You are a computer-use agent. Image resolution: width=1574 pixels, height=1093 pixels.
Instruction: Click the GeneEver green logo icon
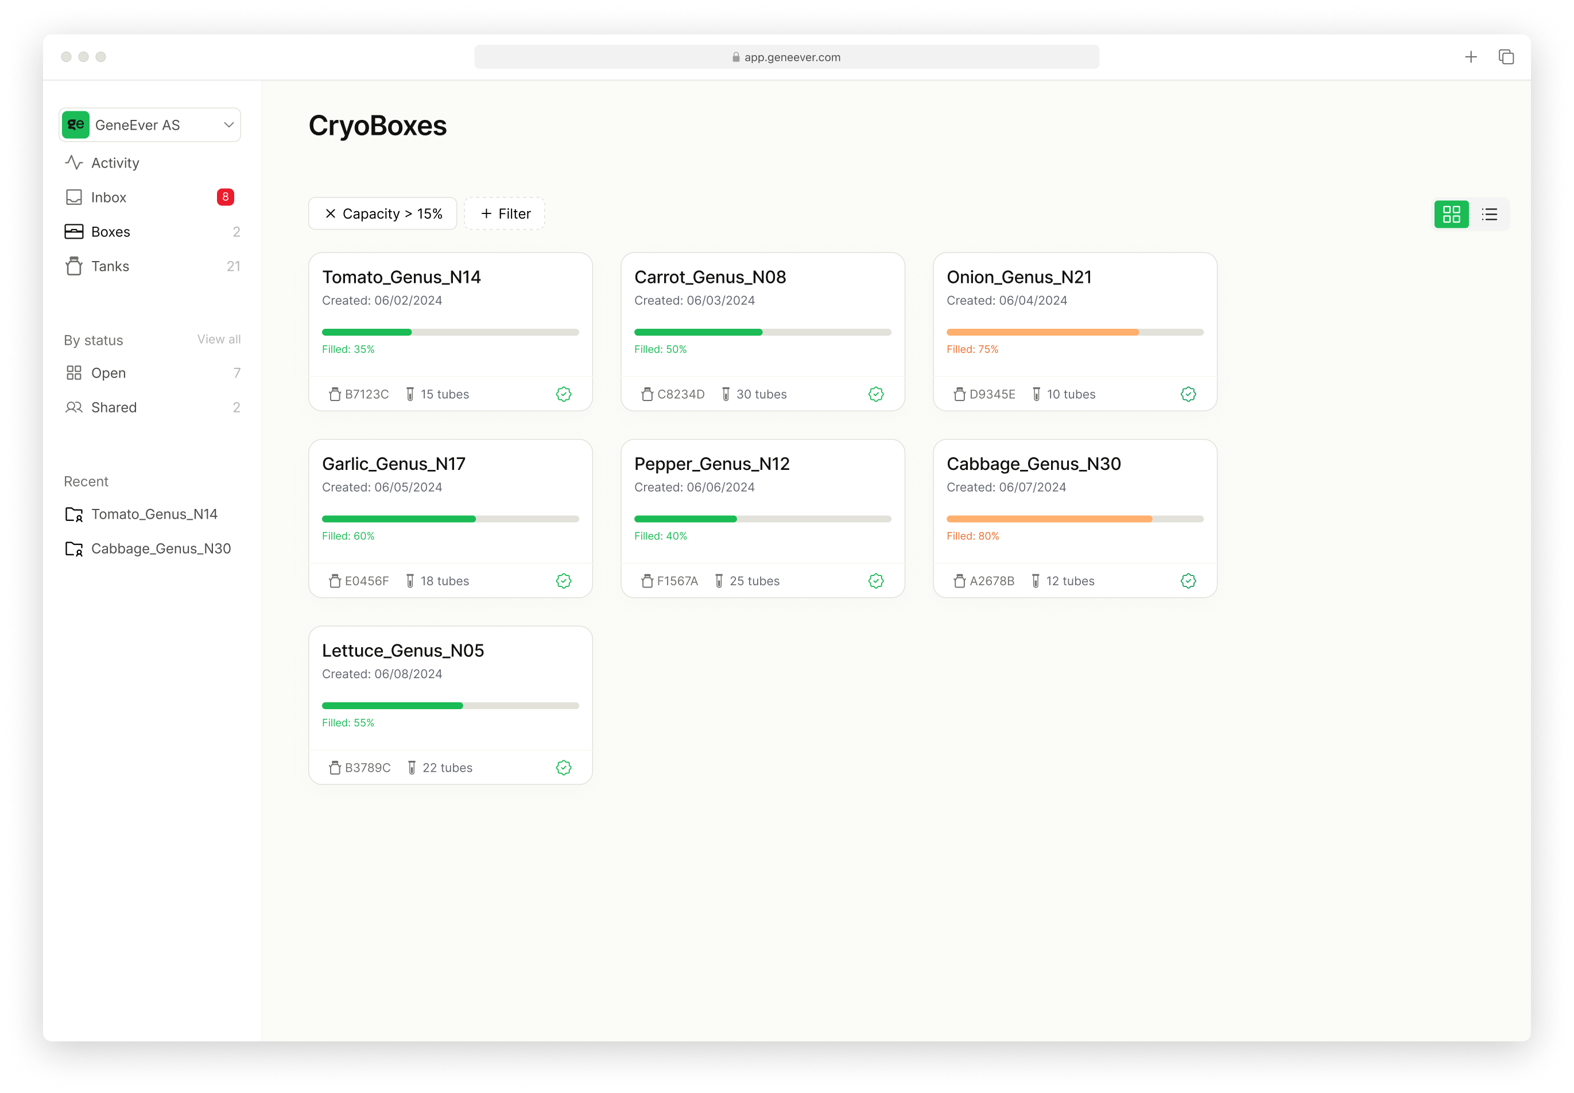point(76,125)
